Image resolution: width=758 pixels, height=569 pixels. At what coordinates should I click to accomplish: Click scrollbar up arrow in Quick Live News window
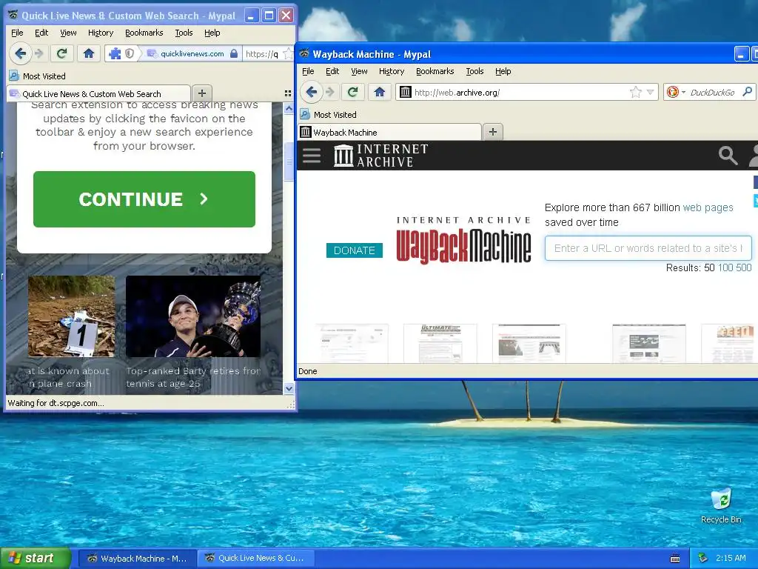pos(289,109)
